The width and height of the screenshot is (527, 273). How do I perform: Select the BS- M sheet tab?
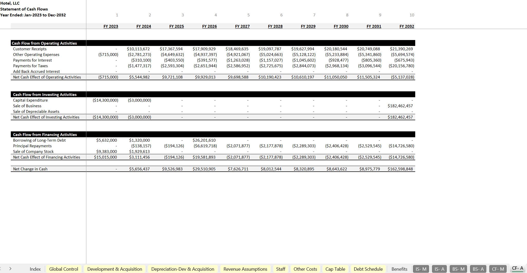(458, 269)
